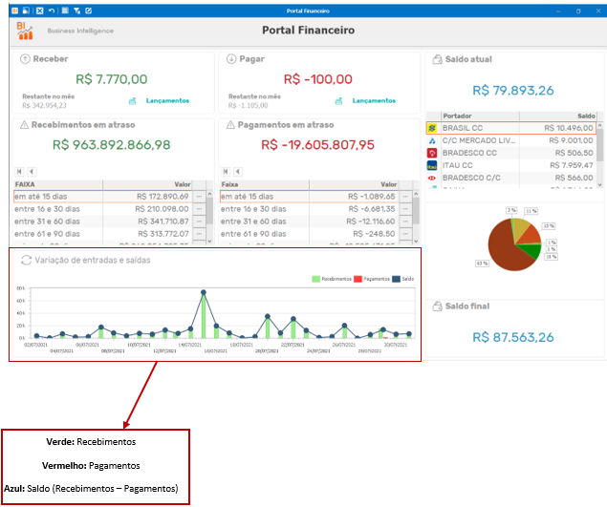The width and height of the screenshot is (607, 507).
Task: Toggle Saldo blue legend entry
Action: click(403, 279)
